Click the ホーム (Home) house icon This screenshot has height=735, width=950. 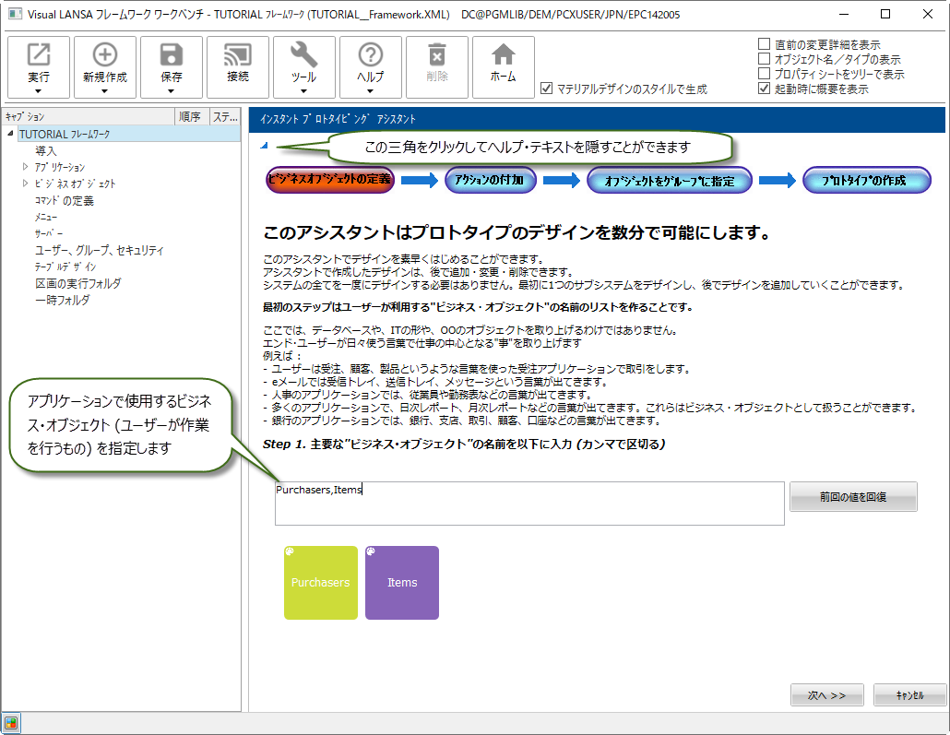click(504, 54)
